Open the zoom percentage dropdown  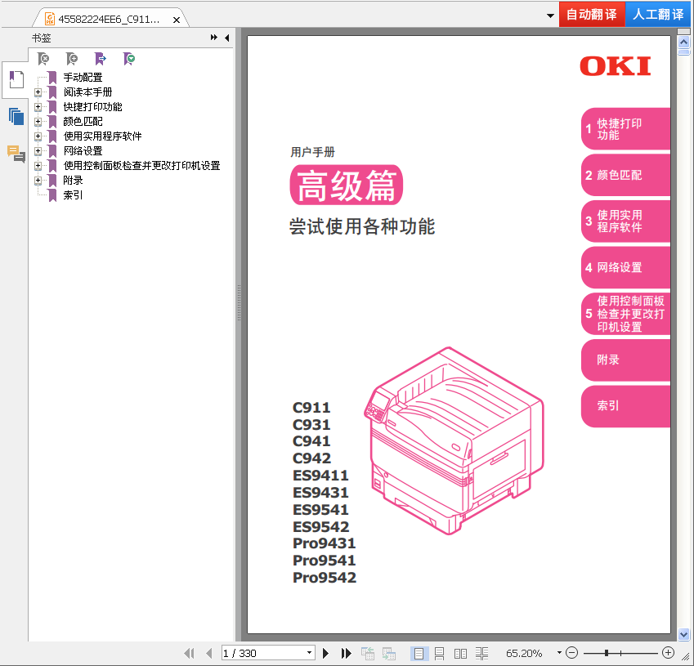tap(559, 653)
